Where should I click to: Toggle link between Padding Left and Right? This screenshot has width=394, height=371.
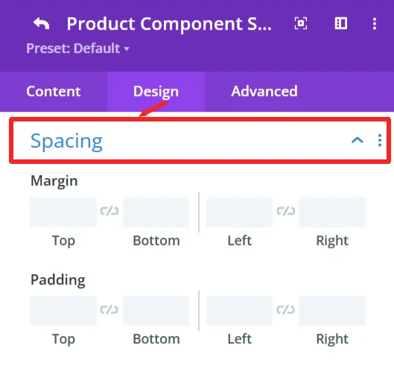[x=286, y=310]
